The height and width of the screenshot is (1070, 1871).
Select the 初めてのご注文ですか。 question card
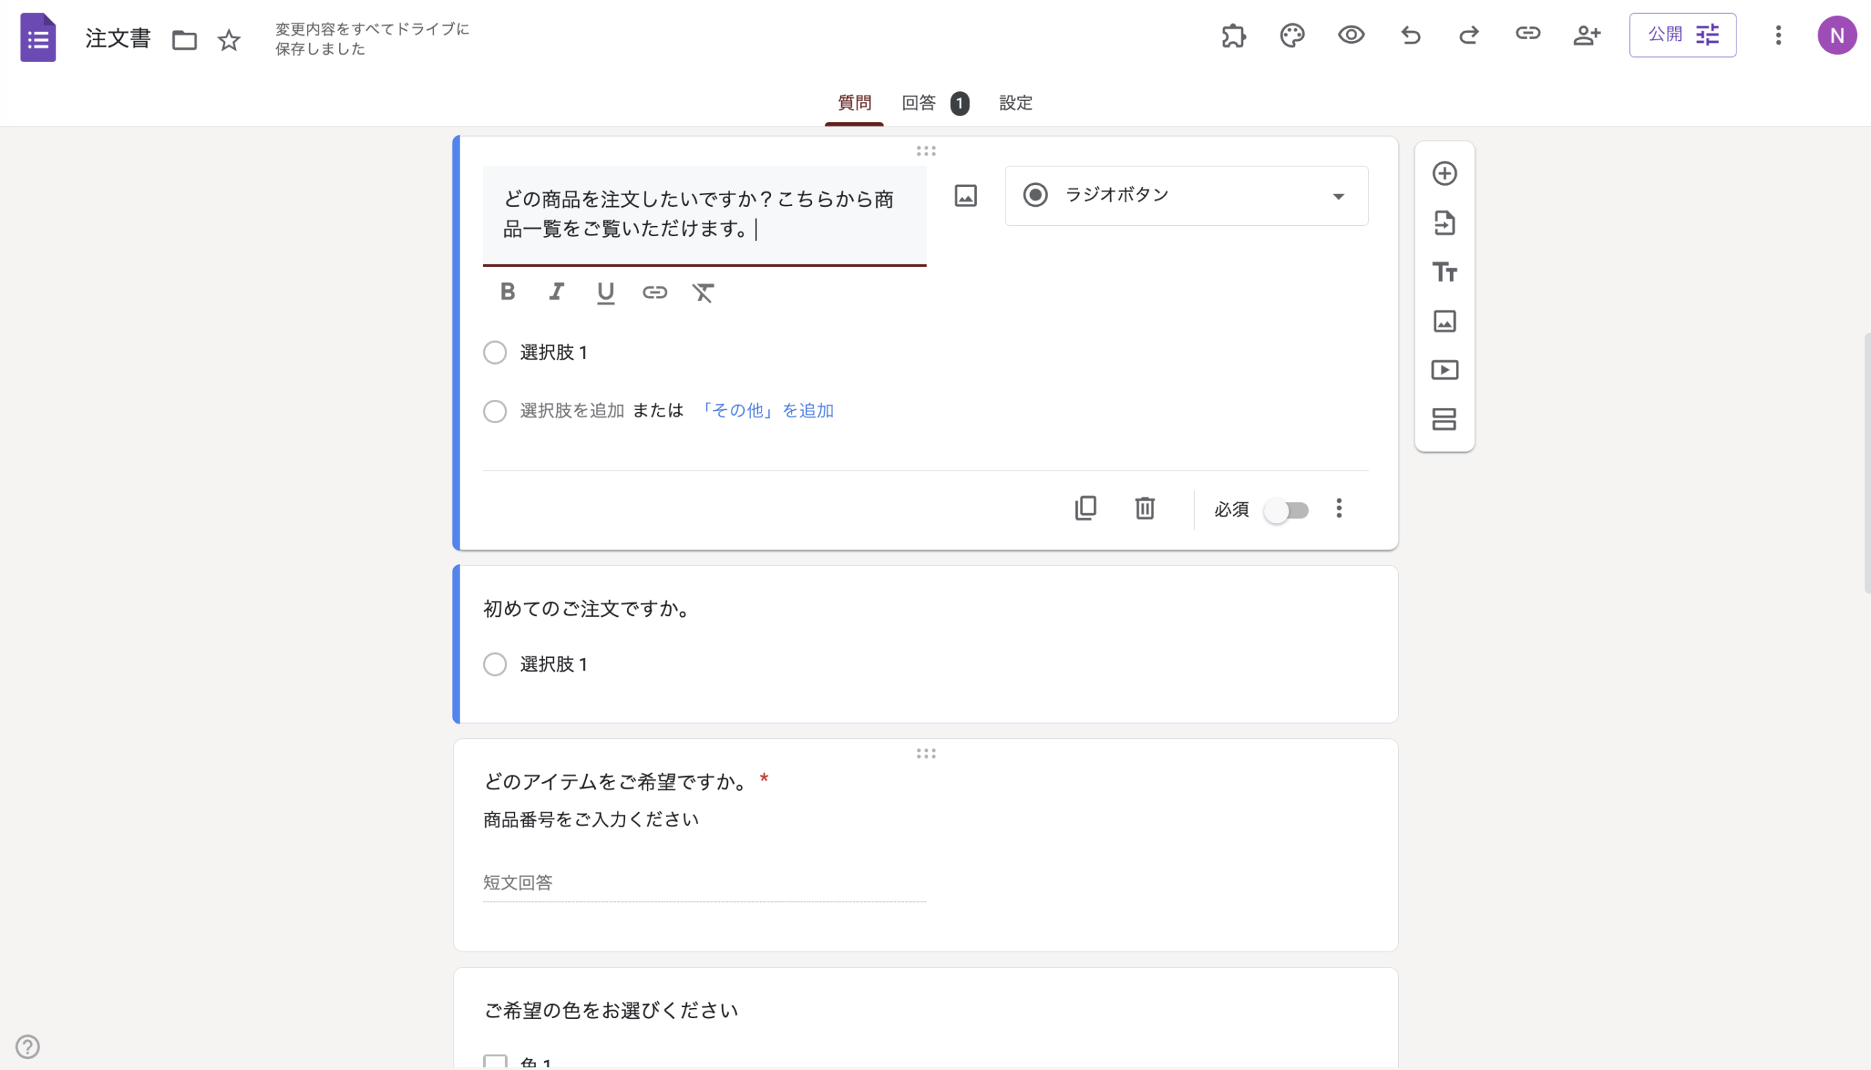coord(925,644)
